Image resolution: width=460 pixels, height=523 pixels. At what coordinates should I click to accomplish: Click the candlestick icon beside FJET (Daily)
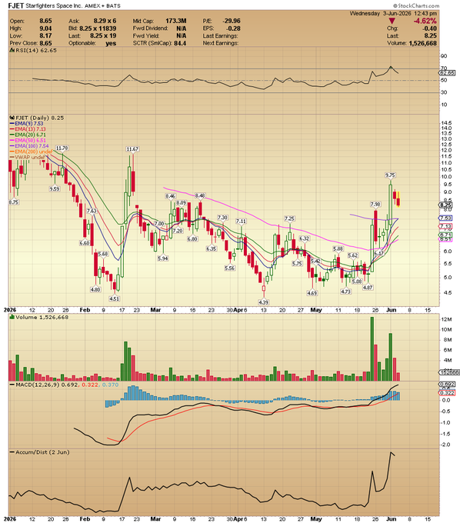tap(12, 118)
